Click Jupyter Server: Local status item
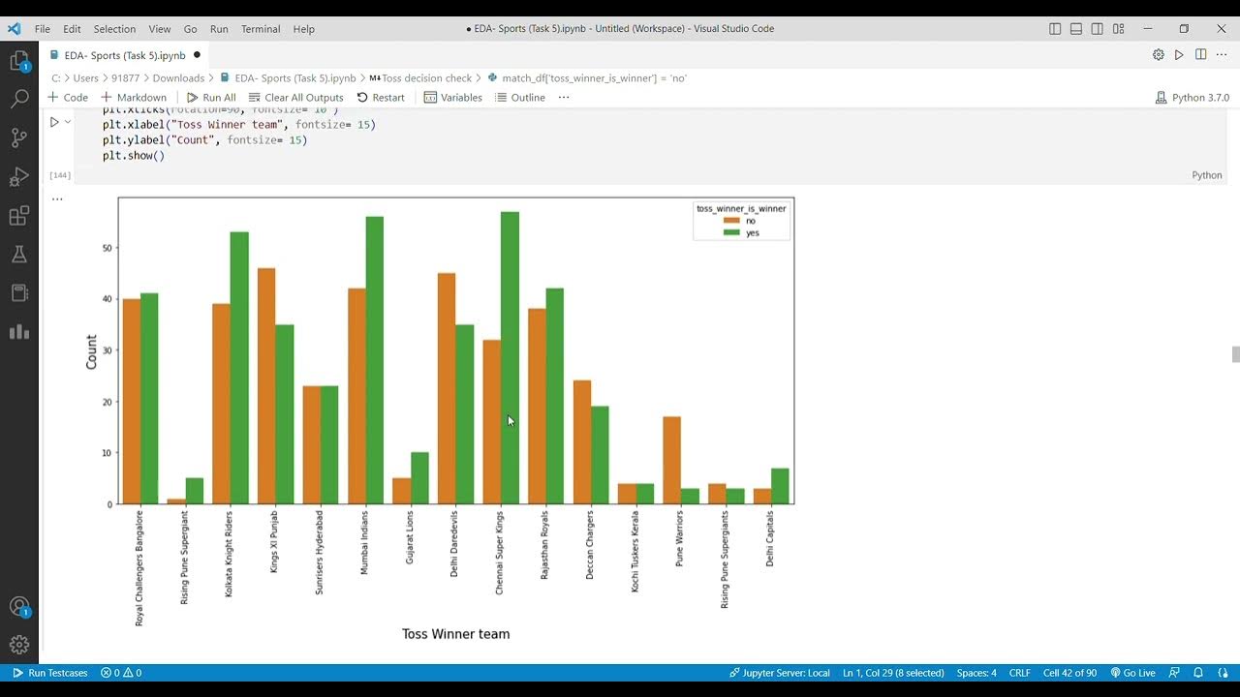This screenshot has width=1240, height=697. coord(780,673)
